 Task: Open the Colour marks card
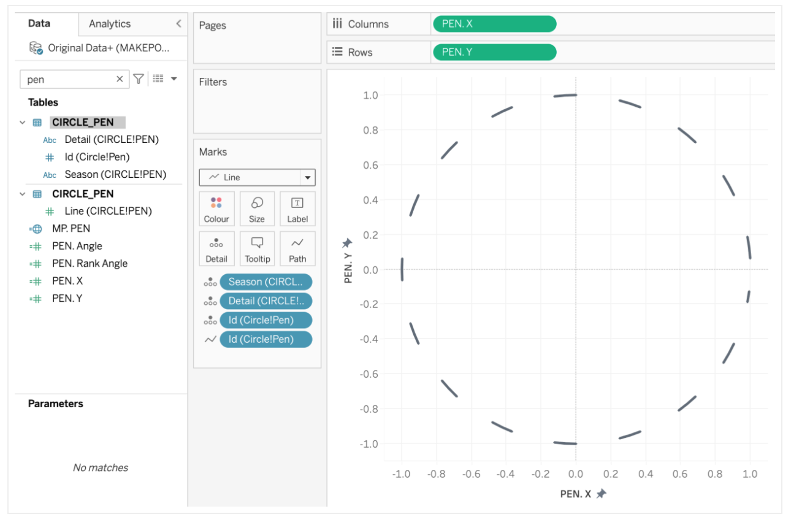coord(216,209)
